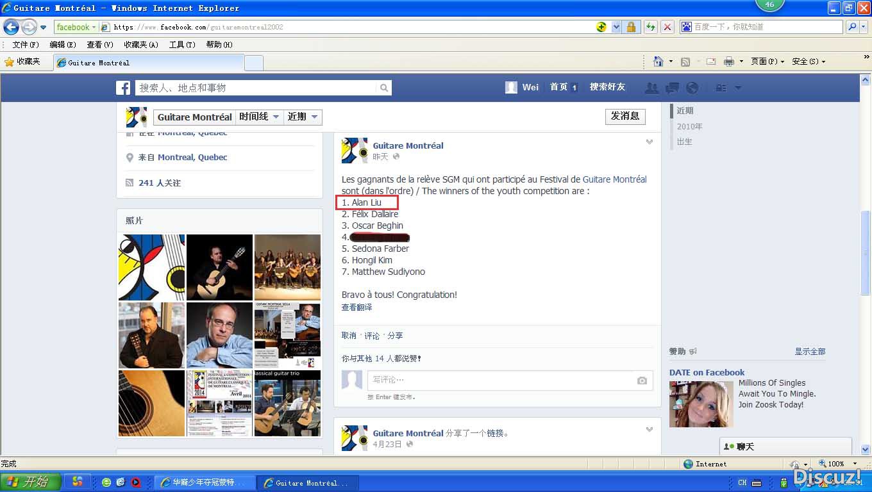
Task: Click the Read Mail icon in command bar
Action: tap(710, 61)
